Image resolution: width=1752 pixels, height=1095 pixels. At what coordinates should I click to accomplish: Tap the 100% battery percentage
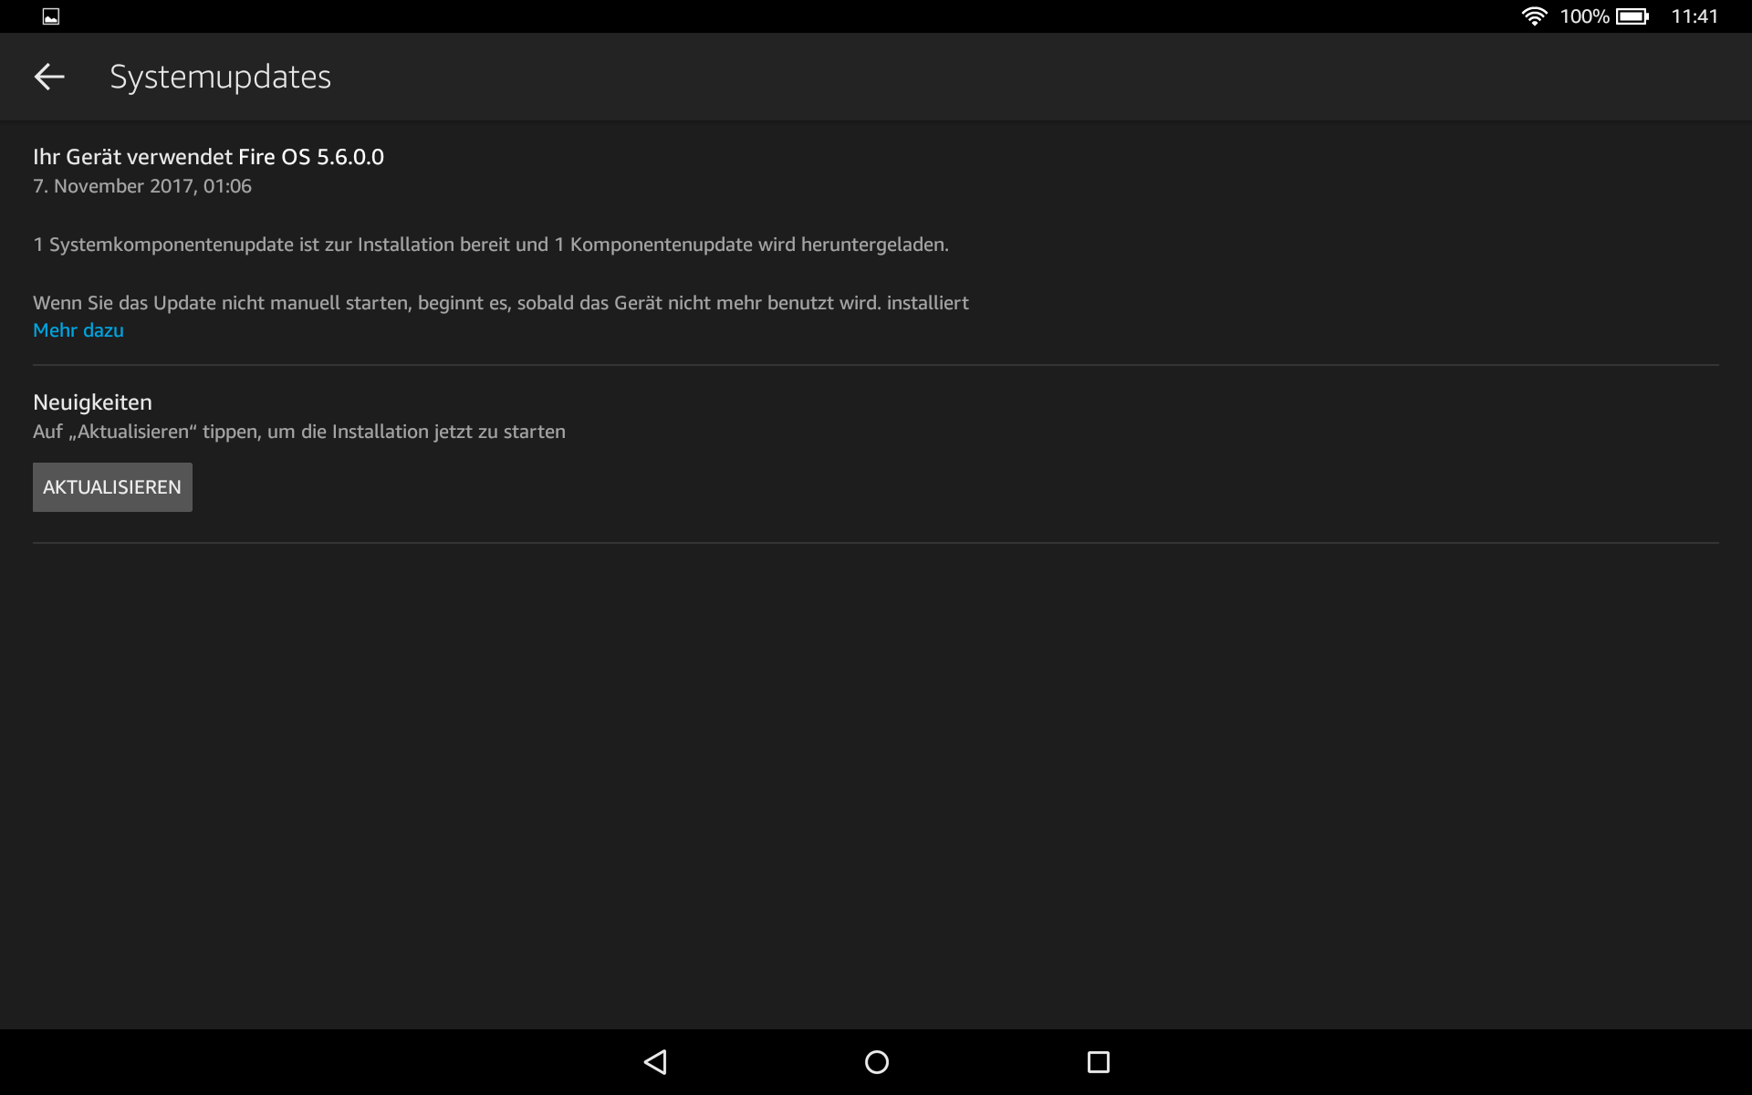point(1584,16)
